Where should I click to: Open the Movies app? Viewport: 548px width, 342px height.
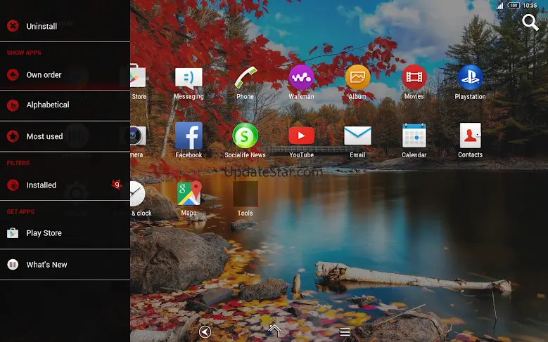pos(414,77)
